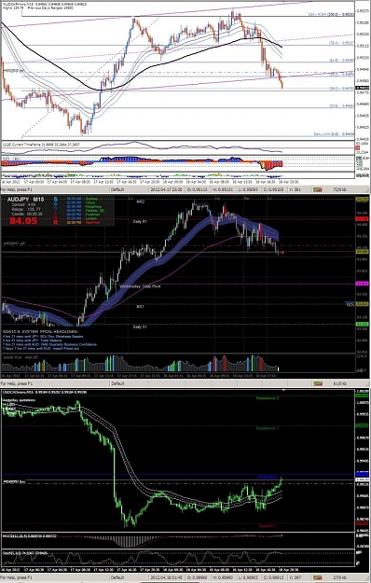Click the Wednesday Daily Pivot label
This screenshot has width=371, height=583.
point(140,286)
